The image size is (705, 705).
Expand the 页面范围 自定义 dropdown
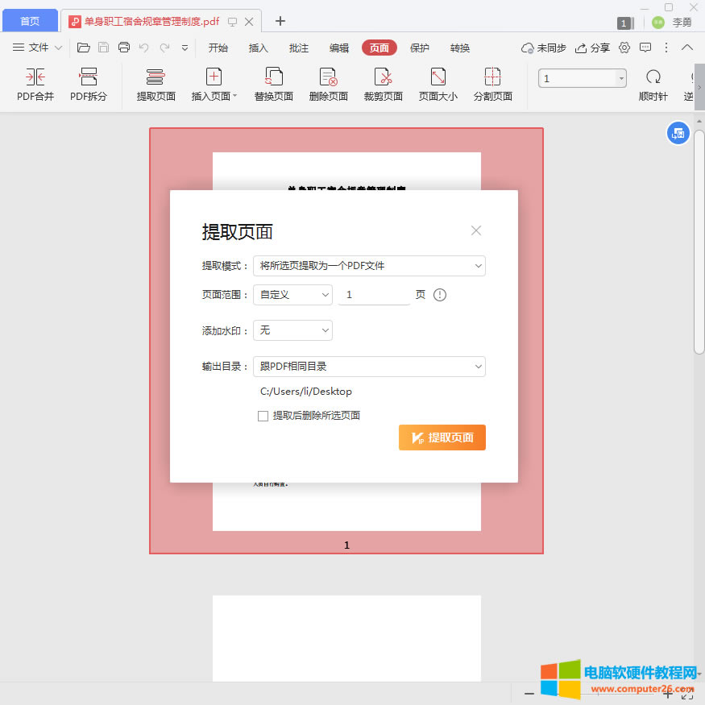click(x=292, y=295)
